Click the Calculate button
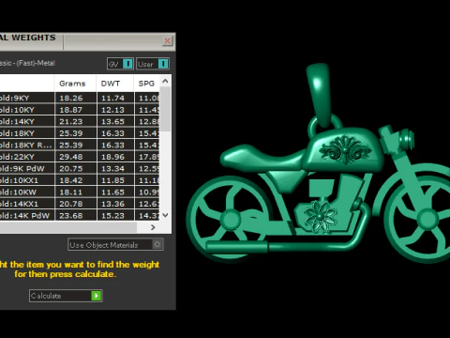Screen dimensions: 450x338 (x=66, y=296)
